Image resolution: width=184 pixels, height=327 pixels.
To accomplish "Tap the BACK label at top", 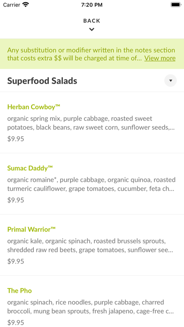I will click(x=92, y=21).
